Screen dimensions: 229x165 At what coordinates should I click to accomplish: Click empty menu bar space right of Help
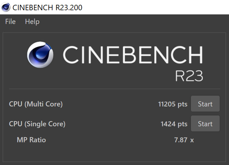pos(128,22)
